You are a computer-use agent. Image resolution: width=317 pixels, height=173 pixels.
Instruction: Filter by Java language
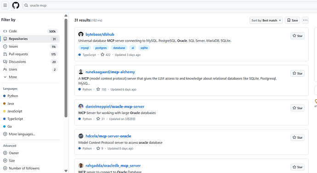click(x=8, y=103)
